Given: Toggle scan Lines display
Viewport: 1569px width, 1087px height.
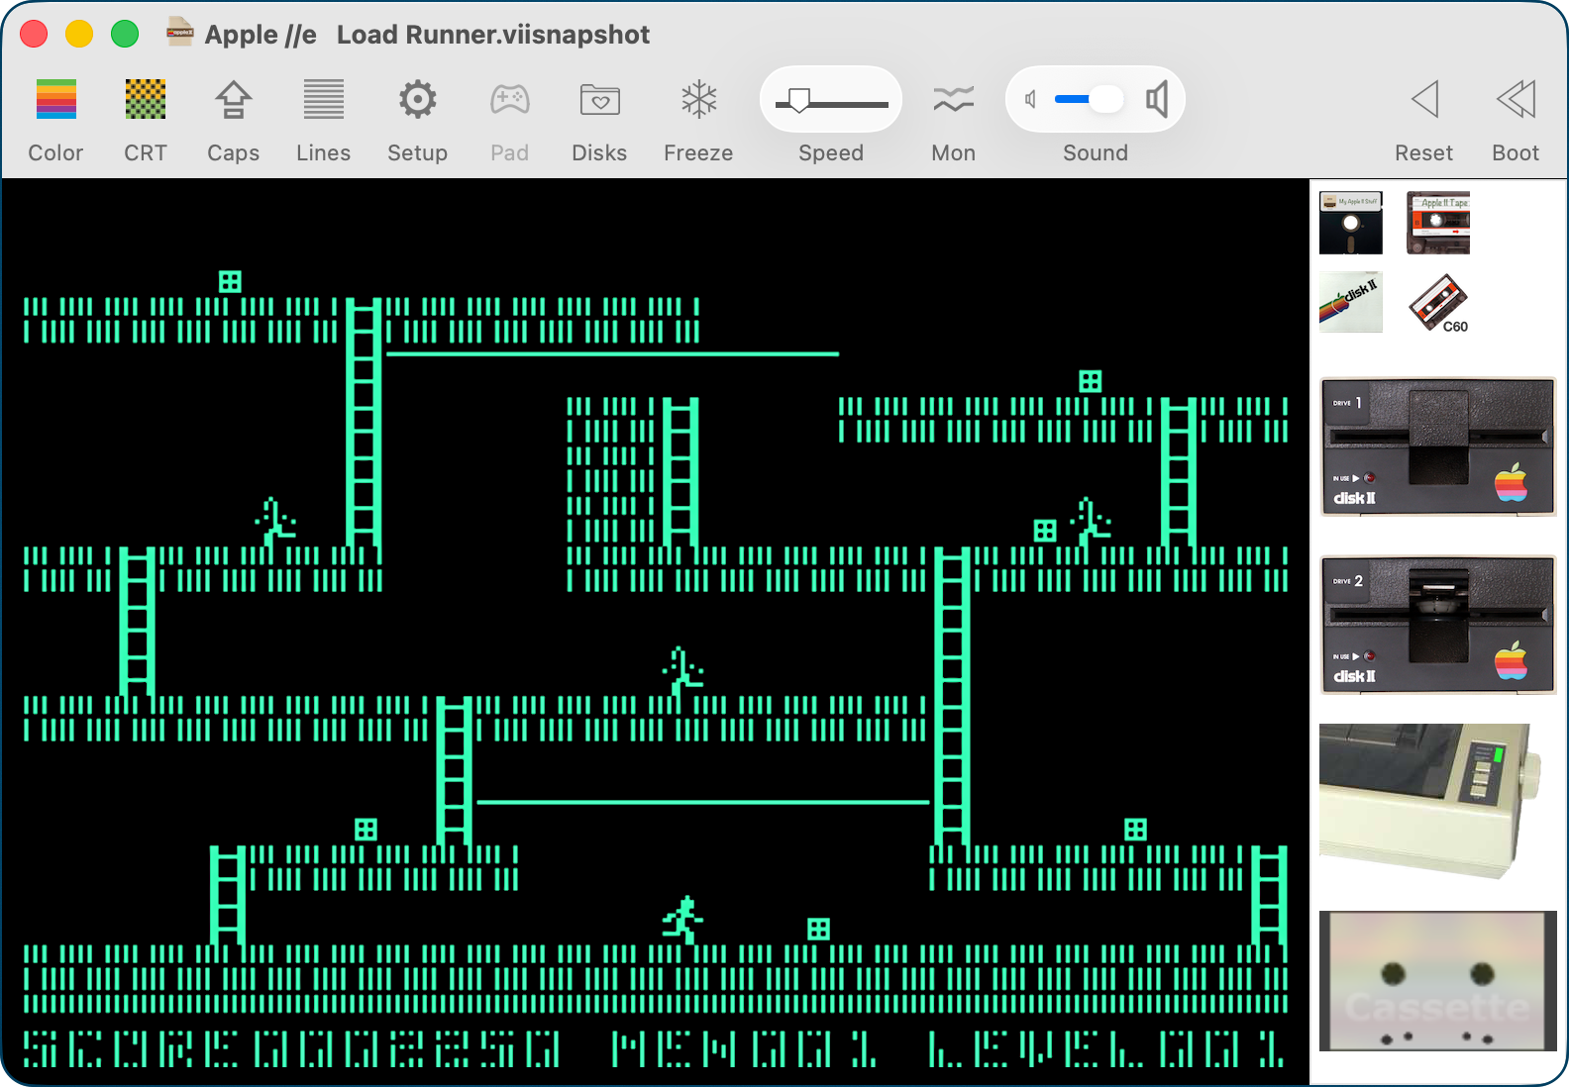Looking at the screenshot, I should click(x=323, y=100).
